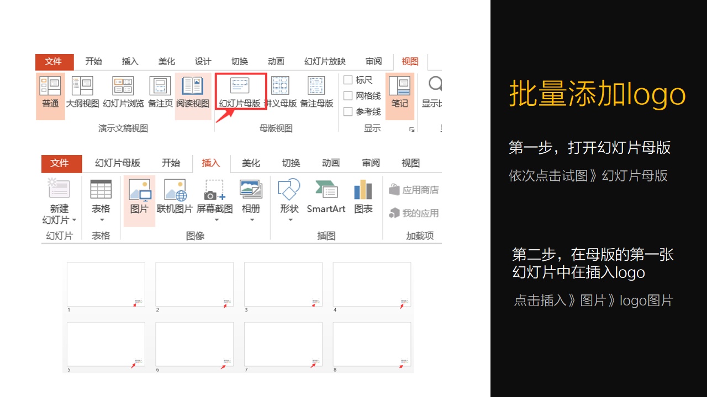Select 阅读视图 (Reading View)

click(192, 91)
